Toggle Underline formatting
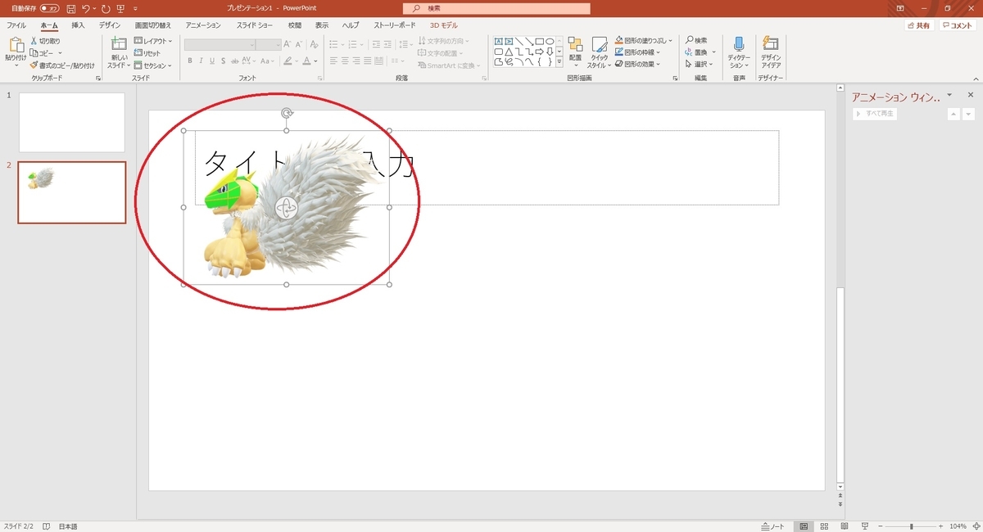983x532 pixels. pos(212,61)
